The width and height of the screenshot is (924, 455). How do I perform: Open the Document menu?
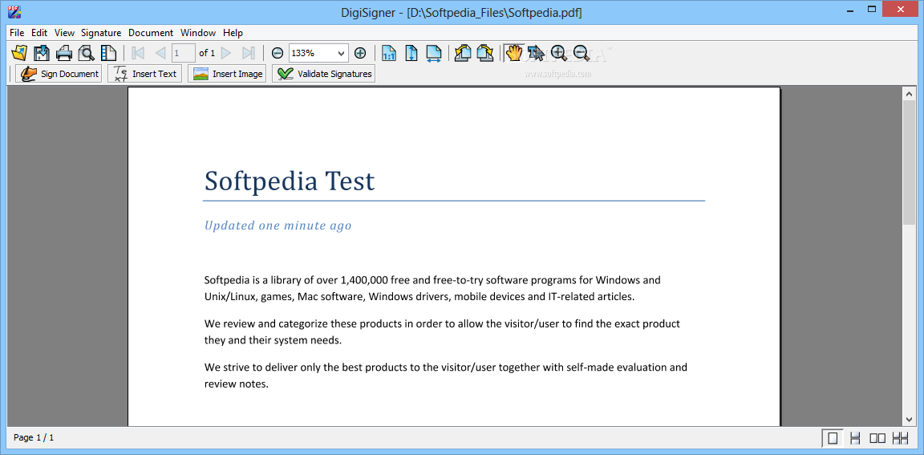point(151,33)
